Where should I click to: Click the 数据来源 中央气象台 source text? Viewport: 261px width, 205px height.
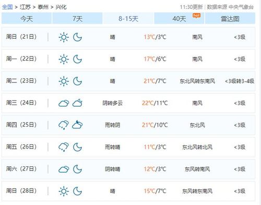coord(230,7)
